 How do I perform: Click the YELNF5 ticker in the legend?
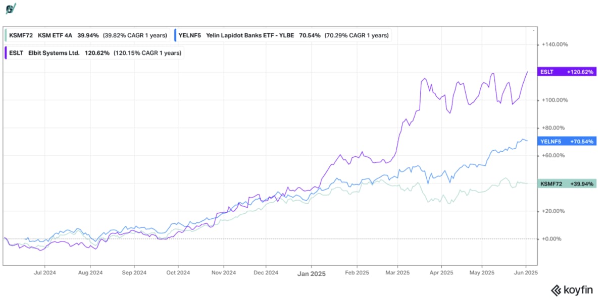pos(189,35)
